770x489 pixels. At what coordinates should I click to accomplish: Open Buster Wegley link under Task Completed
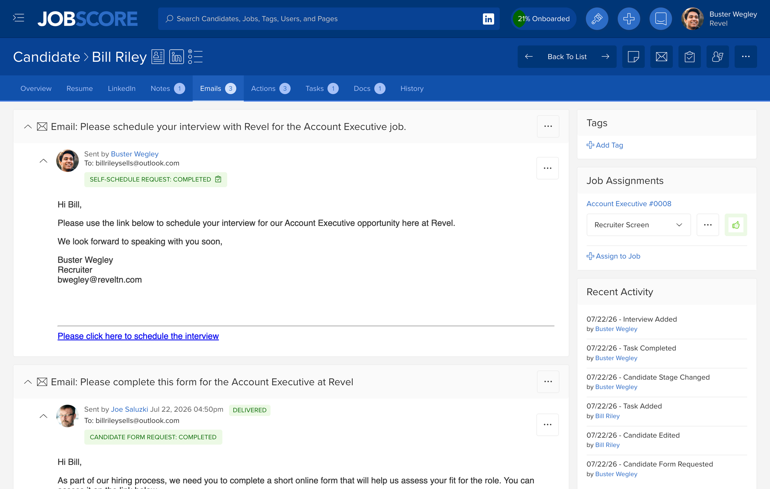616,358
